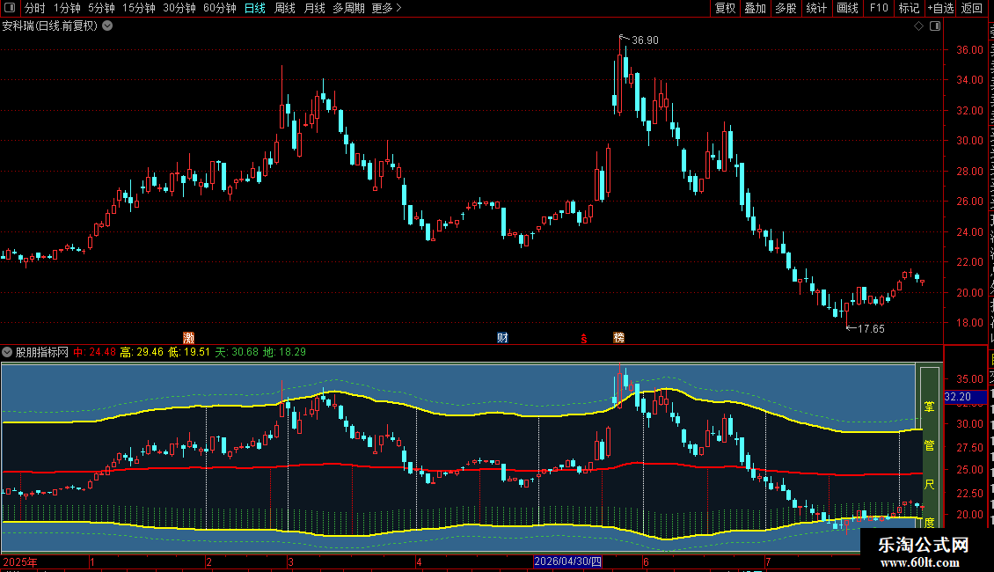The width and height of the screenshot is (994, 572).
Task: Click month 6 on the time axis
Action: coord(646,561)
